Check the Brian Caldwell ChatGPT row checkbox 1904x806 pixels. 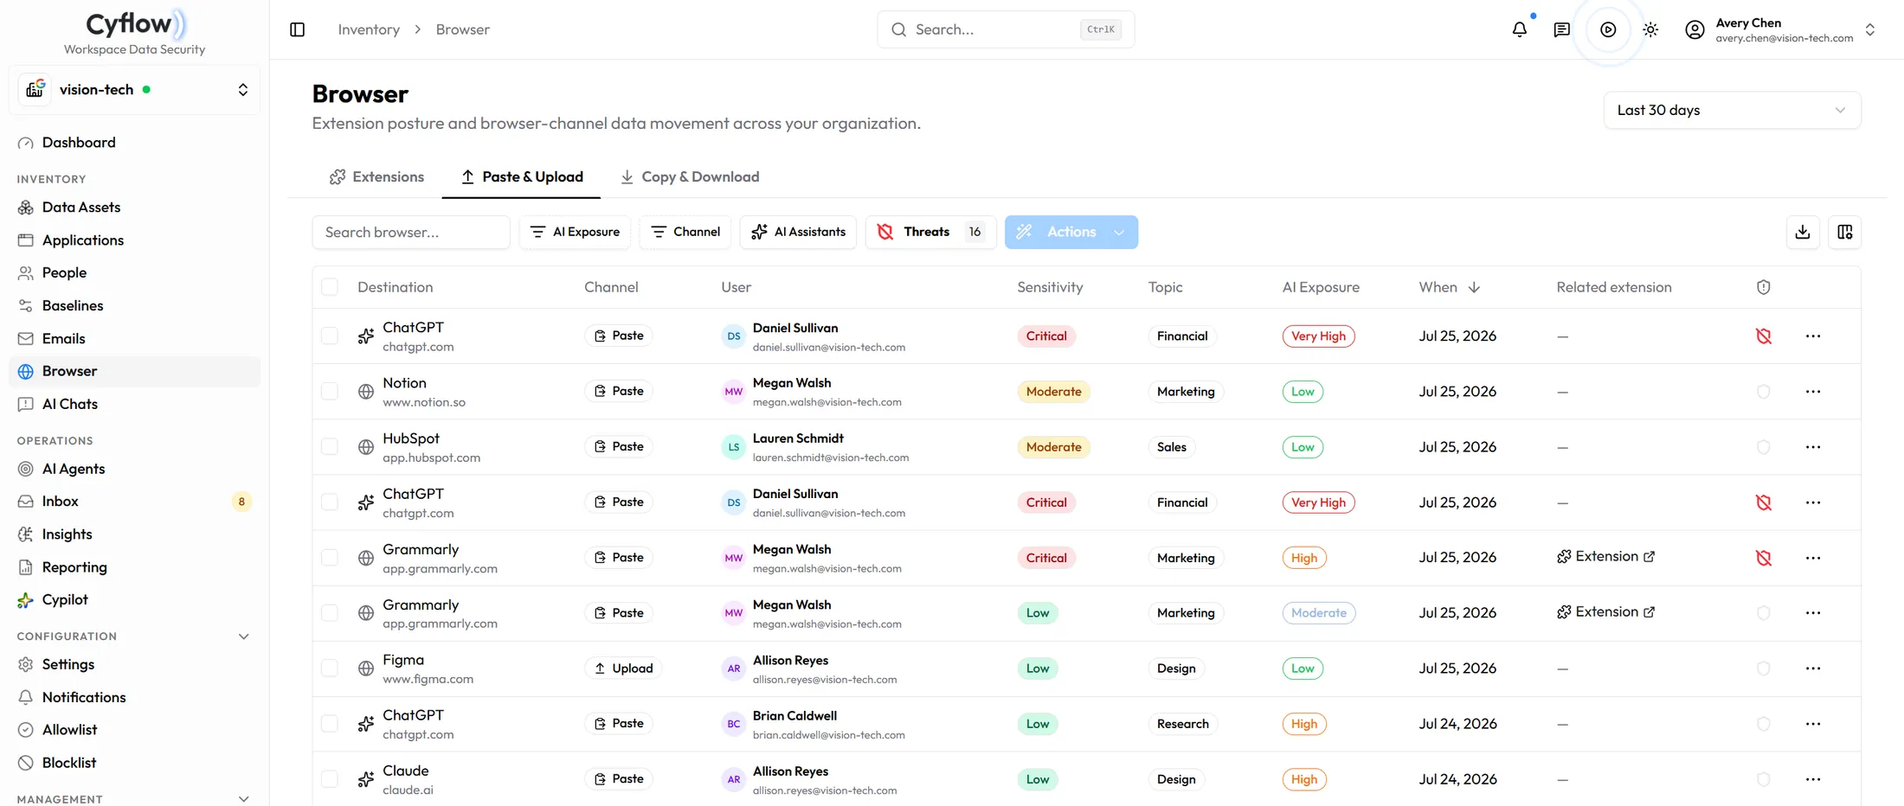click(330, 723)
